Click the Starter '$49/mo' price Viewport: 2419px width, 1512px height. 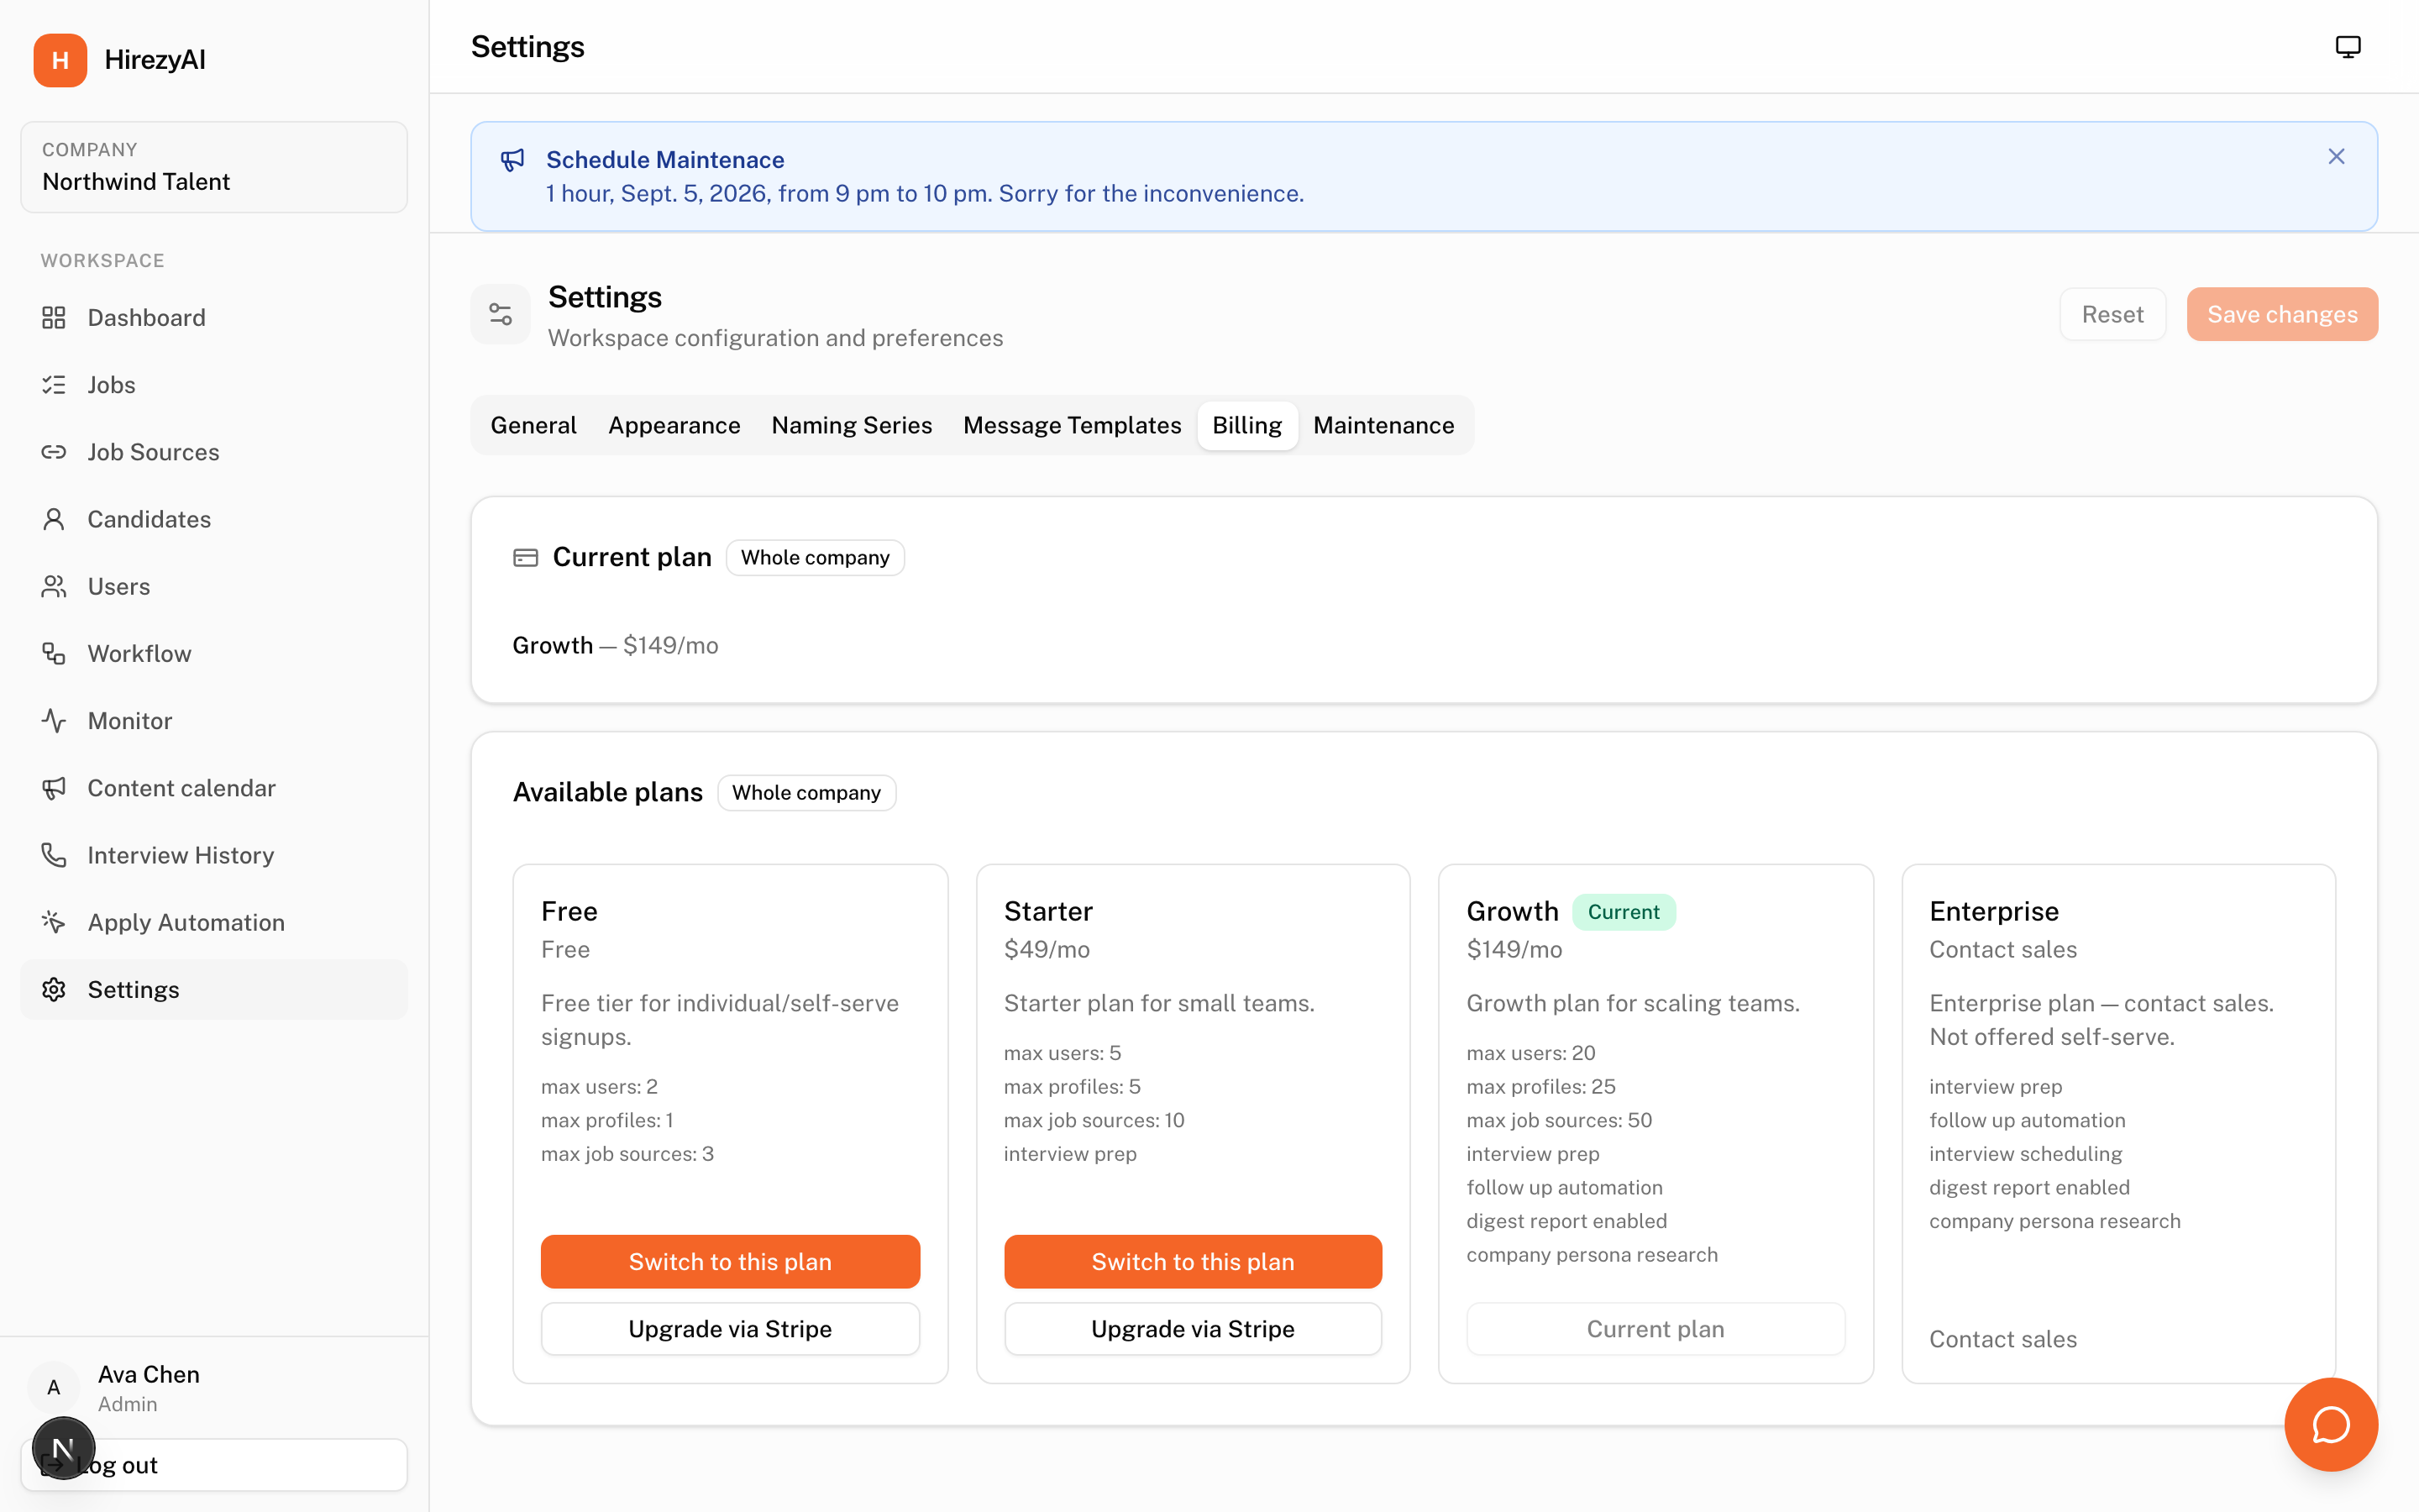coord(1047,950)
